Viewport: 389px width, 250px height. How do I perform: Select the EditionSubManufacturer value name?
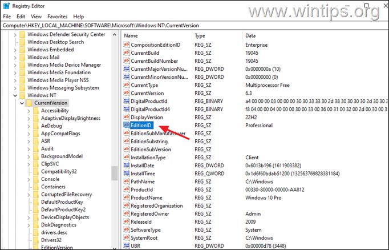click(x=158, y=134)
